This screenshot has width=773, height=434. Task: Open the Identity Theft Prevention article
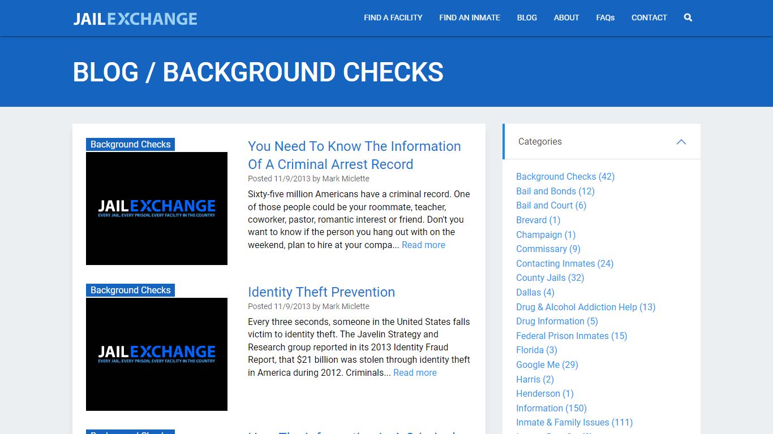(321, 292)
